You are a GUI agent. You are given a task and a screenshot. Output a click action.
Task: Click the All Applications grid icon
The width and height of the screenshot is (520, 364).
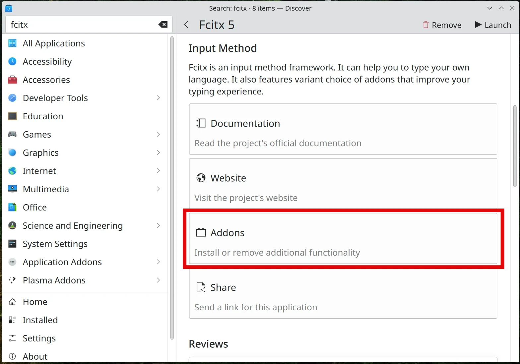(12, 43)
